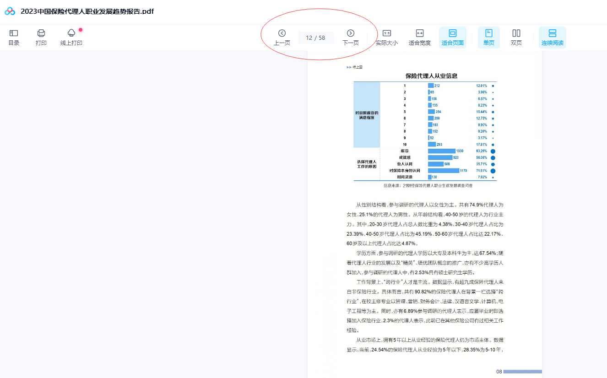Image resolution: width=607 pixels, height=378 pixels.
Task: Click the document title 2023中国保险代理人职业发展趋势报告.pdf
Action: coord(87,11)
